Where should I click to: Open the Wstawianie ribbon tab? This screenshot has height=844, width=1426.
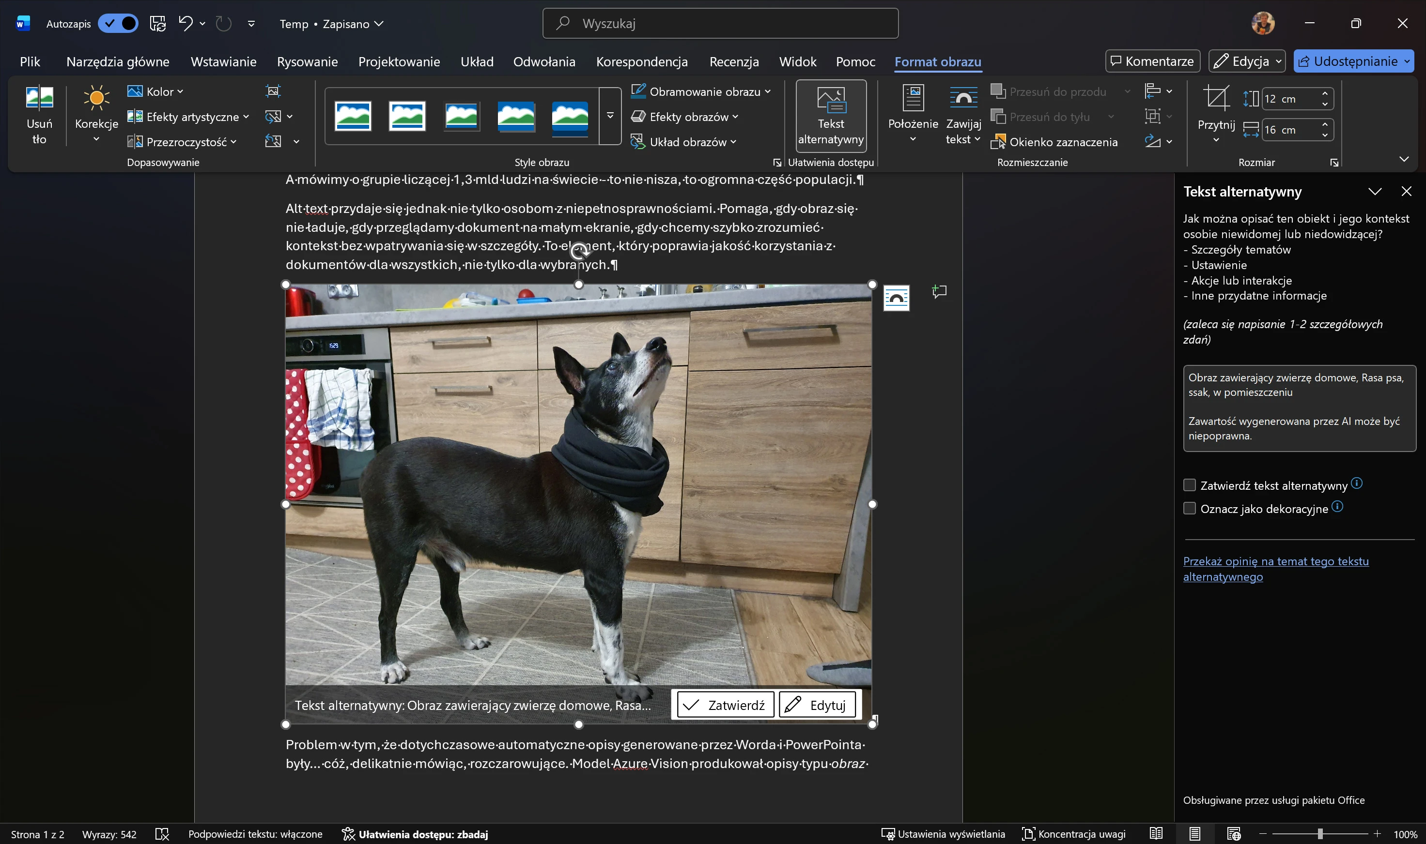pyautogui.click(x=223, y=61)
